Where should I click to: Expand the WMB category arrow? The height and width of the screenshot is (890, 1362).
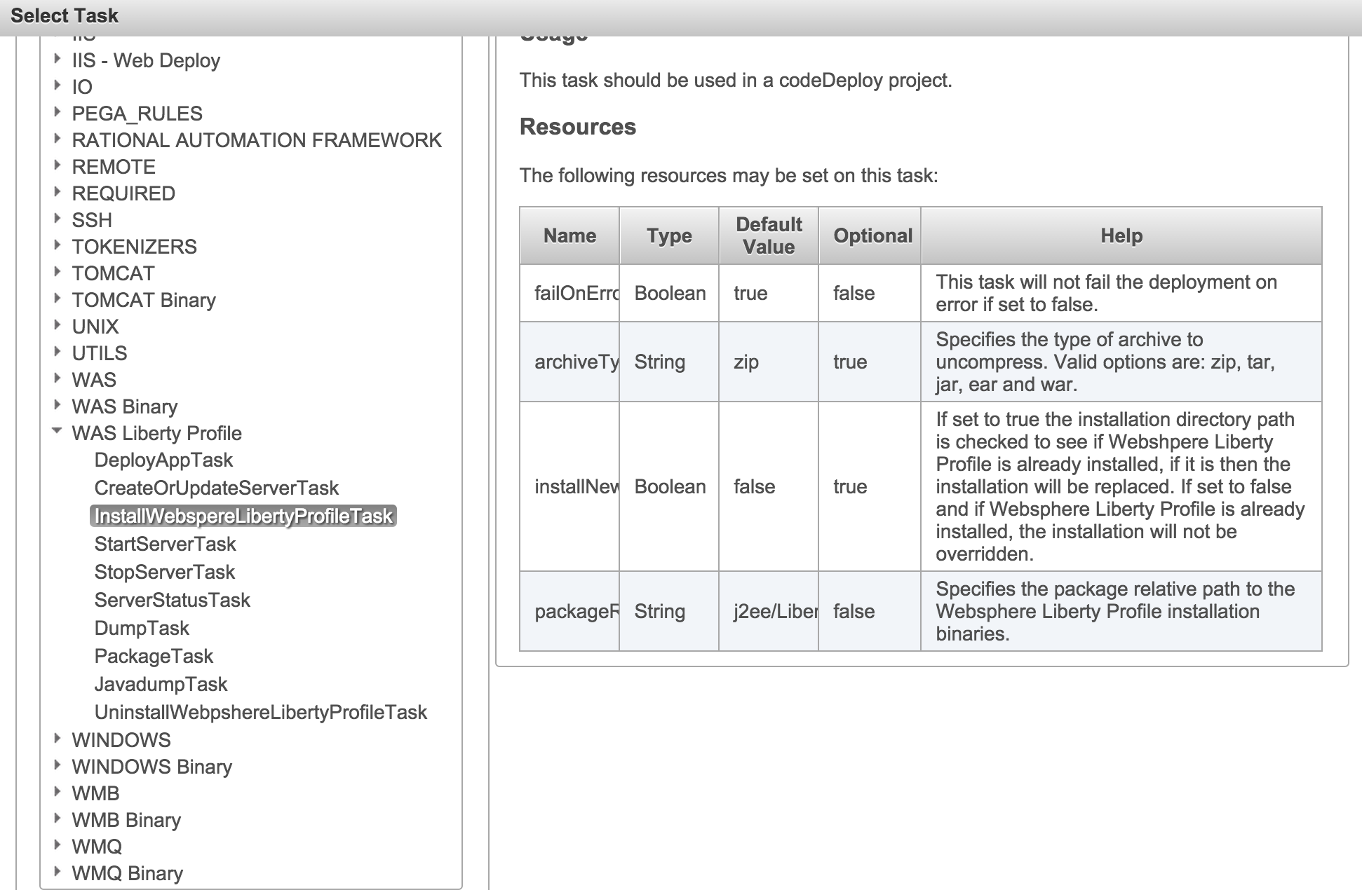click(x=58, y=793)
